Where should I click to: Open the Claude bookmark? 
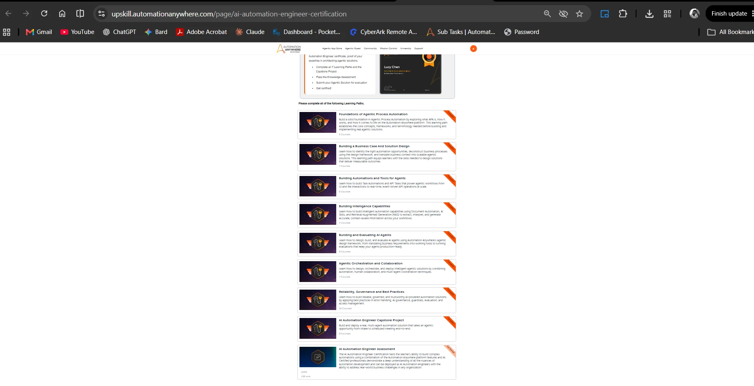pyautogui.click(x=250, y=32)
